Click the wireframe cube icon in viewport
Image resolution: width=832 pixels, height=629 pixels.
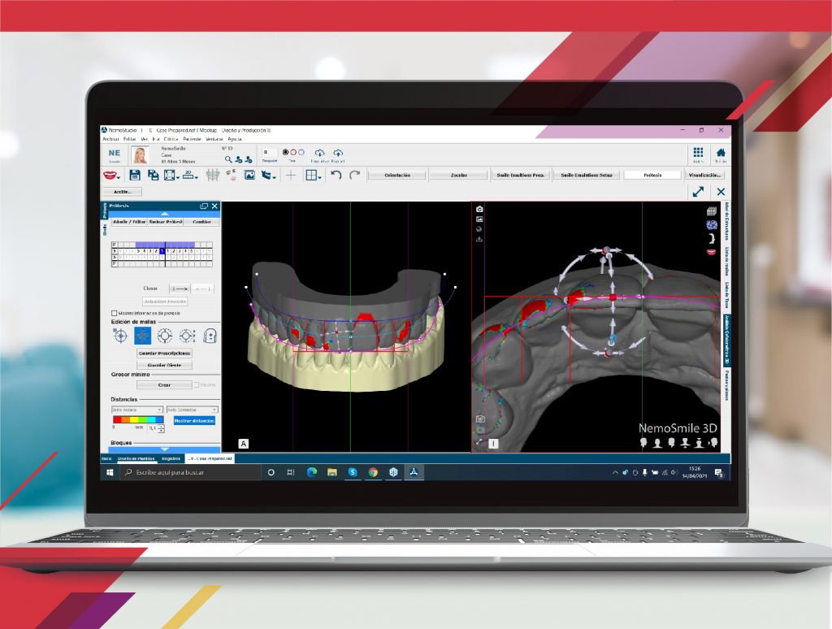(x=712, y=211)
